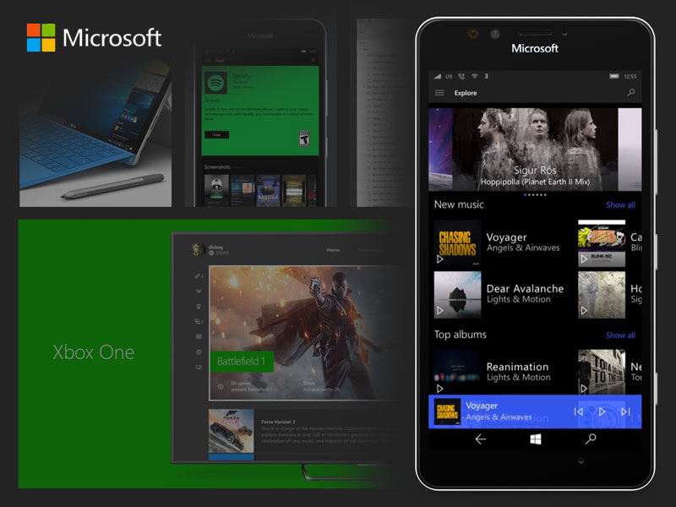The height and width of the screenshot is (507, 676).
Task: Click the Xbox One label
Action: click(94, 352)
